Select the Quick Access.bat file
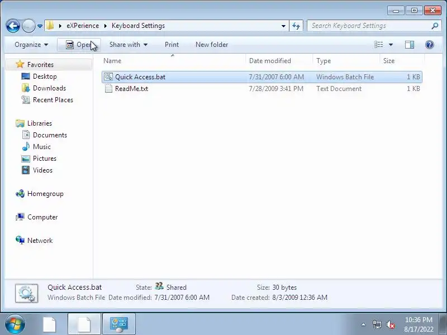The height and width of the screenshot is (335, 447). tap(261, 77)
